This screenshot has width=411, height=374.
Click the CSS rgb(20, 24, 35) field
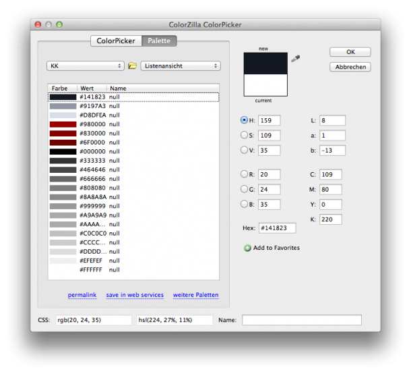(x=93, y=320)
